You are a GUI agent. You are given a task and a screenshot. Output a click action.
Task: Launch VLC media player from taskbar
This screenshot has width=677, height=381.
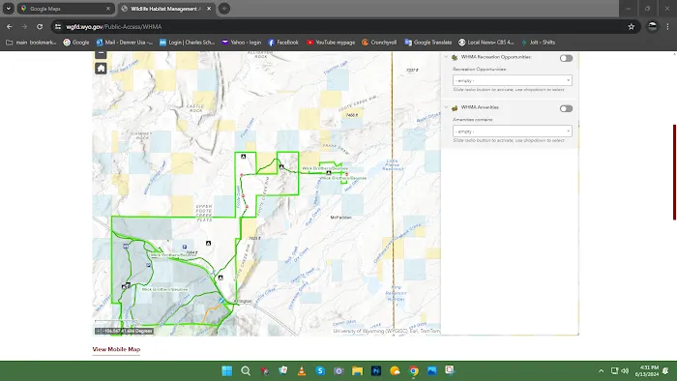302,370
